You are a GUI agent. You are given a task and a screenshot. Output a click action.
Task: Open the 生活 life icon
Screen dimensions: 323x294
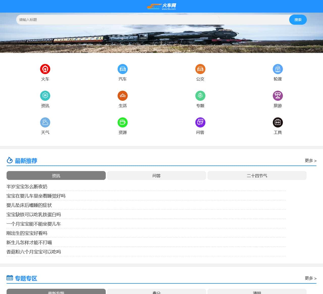(123, 96)
